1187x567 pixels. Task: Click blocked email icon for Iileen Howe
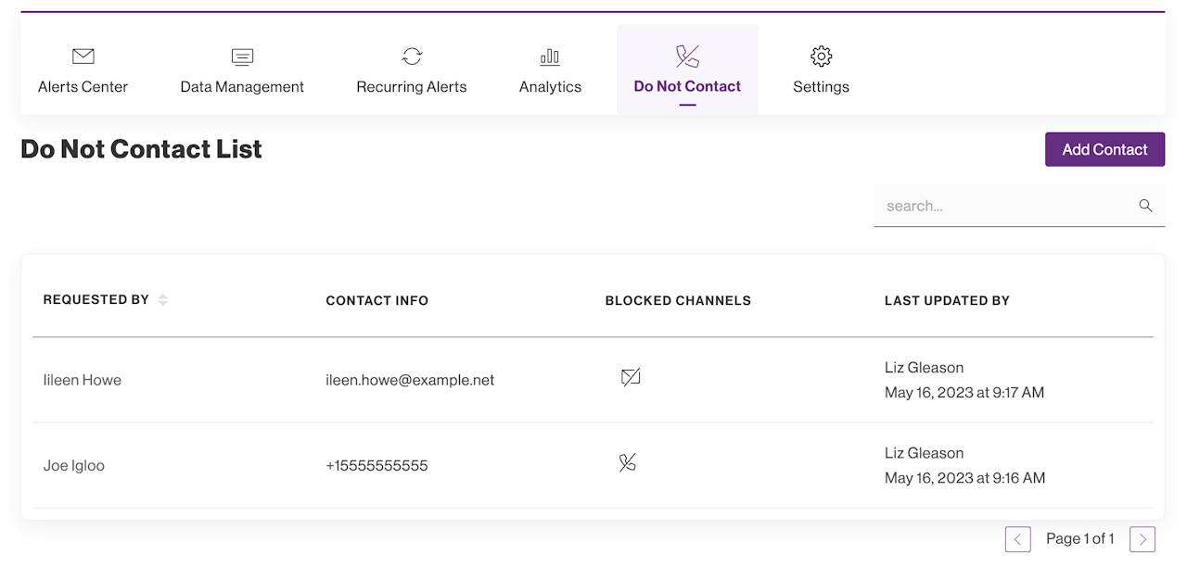coord(631,377)
